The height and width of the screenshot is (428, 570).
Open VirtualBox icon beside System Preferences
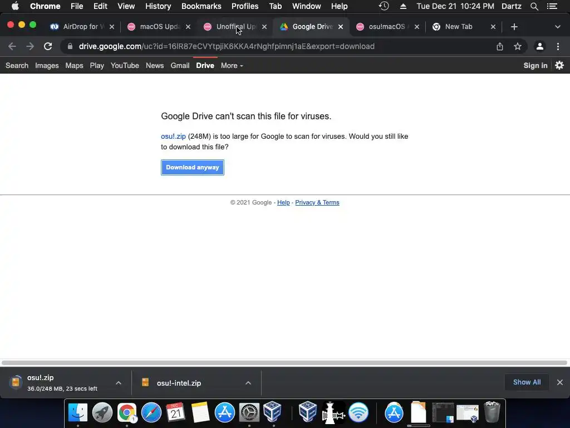(273, 412)
